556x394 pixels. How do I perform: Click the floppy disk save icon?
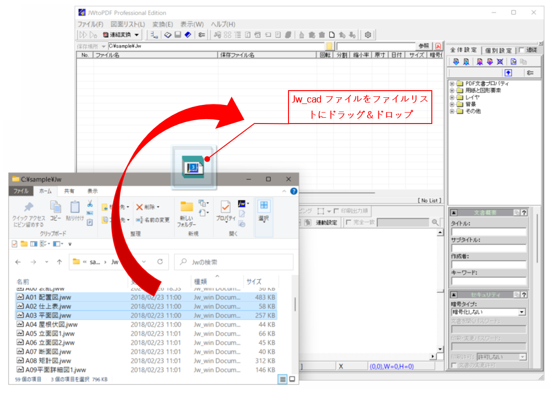[x=178, y=35]
